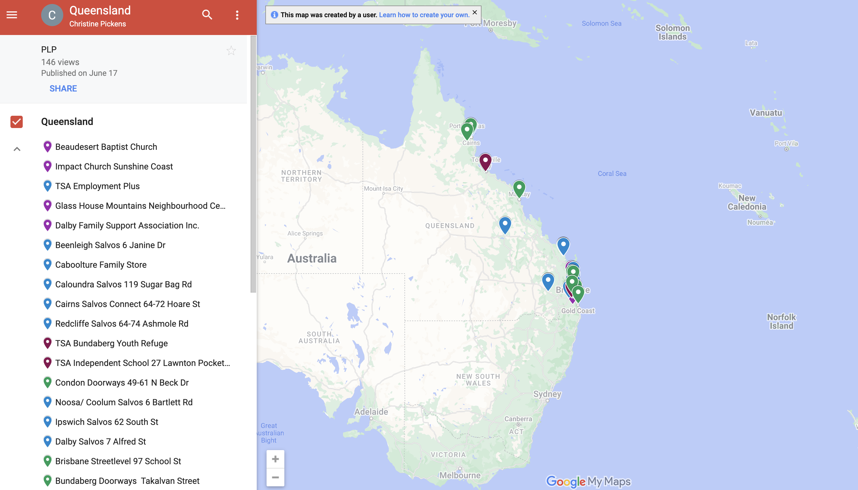Open the hamburger menu in header

pos(12,15)
